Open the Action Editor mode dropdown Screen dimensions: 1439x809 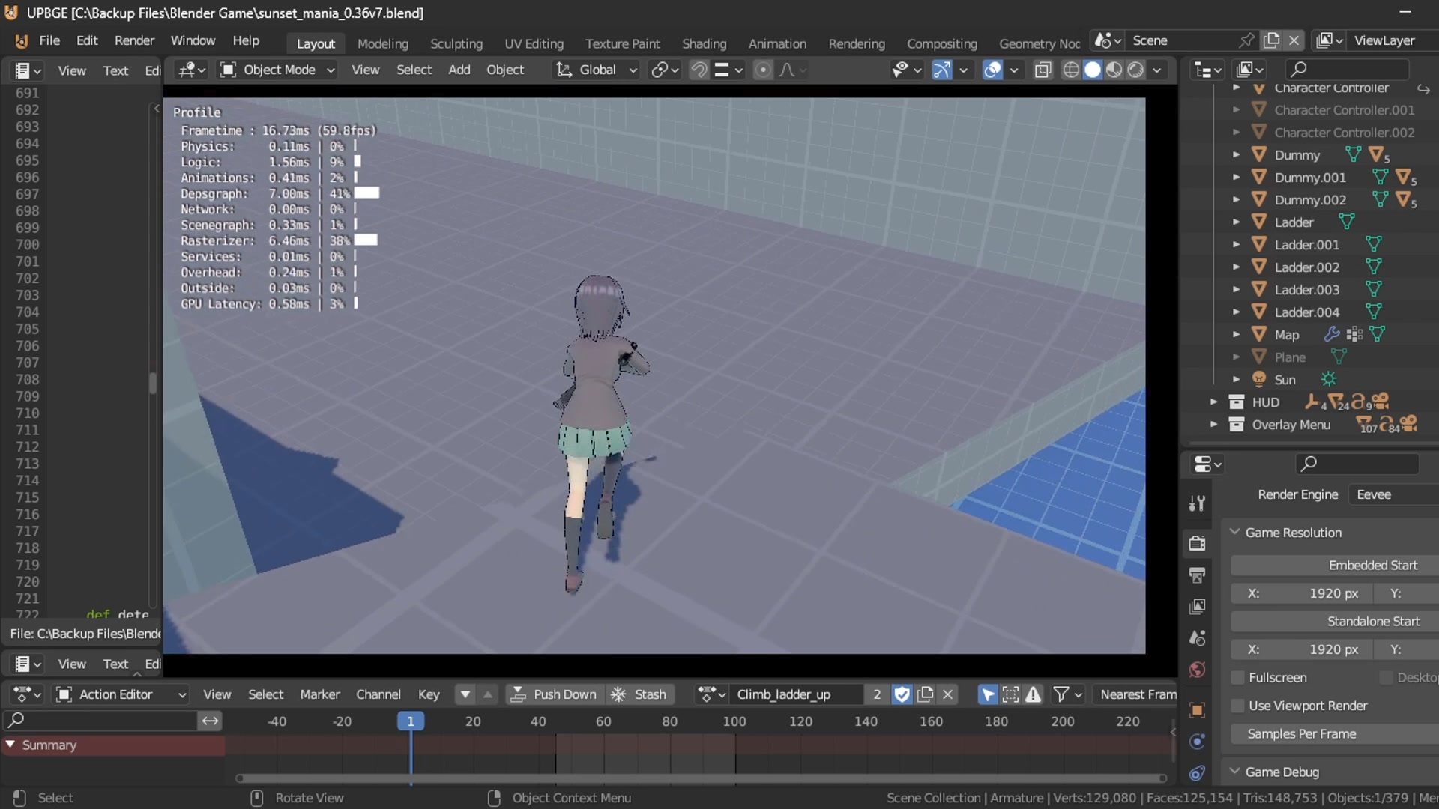tap(121, 694)
